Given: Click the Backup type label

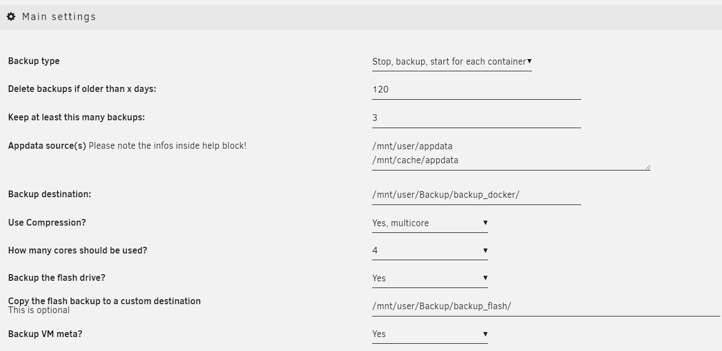Looking at the screenshot, I should pos(34,61).
